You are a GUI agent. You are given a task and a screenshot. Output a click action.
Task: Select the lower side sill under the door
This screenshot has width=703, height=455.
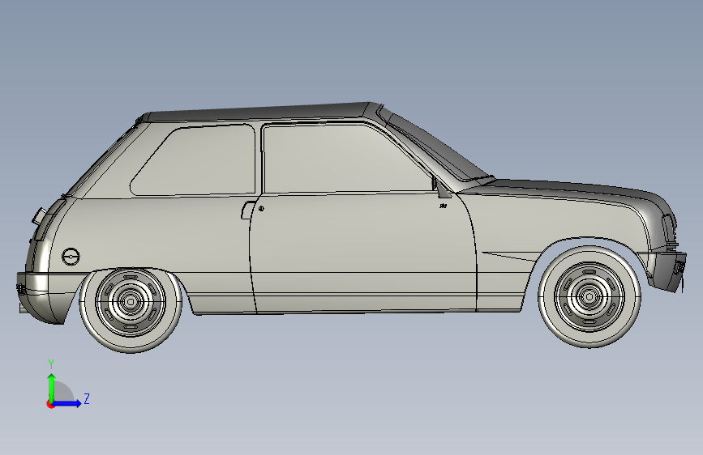coord(358,303)
